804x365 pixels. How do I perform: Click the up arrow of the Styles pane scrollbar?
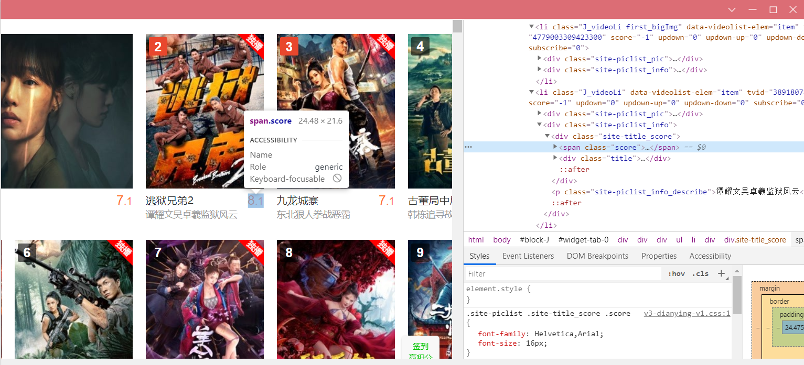(x=737, y=271)
